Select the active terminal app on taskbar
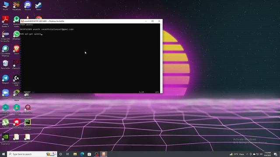This screenshot has height=157, width=280. tap(104, 154)
